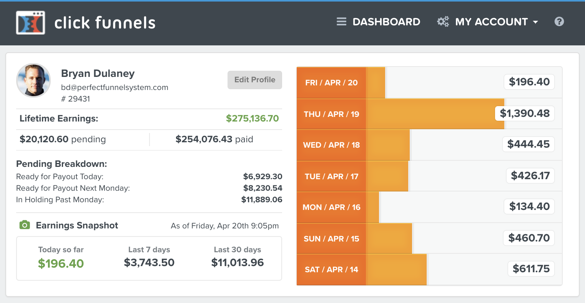The height and width of the screenshot is (303, 585).
Task: Click the ClickFunnels logo icon
Action: click(30, 23)
